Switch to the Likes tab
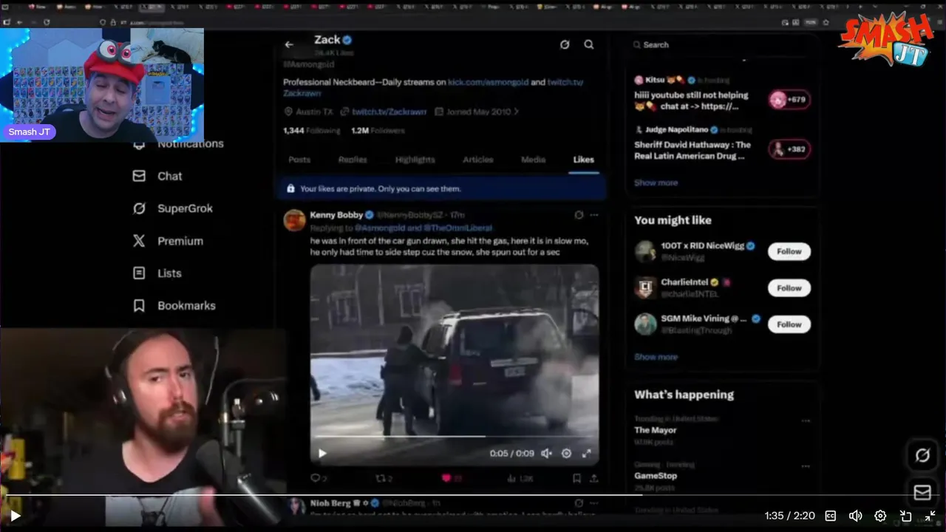 click(x=583, y=160)
